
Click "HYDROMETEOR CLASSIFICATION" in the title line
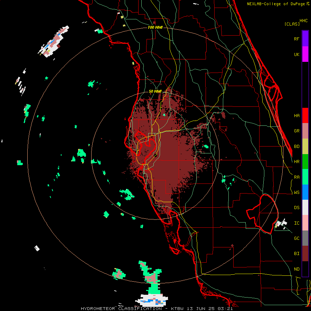(x=121, y=309)
